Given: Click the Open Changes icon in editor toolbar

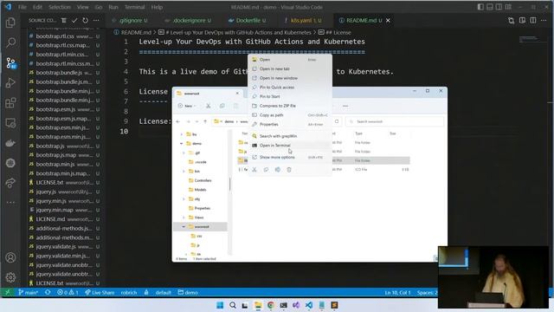Looking at the screenshot, I should click(x=512, y=21).
